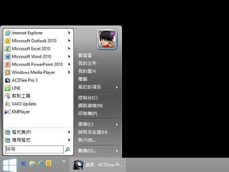Image resolution: width=229 pixels, height=172 pixels.
Task: Click inside the 搜尋 search box
Action: point(34,149)
